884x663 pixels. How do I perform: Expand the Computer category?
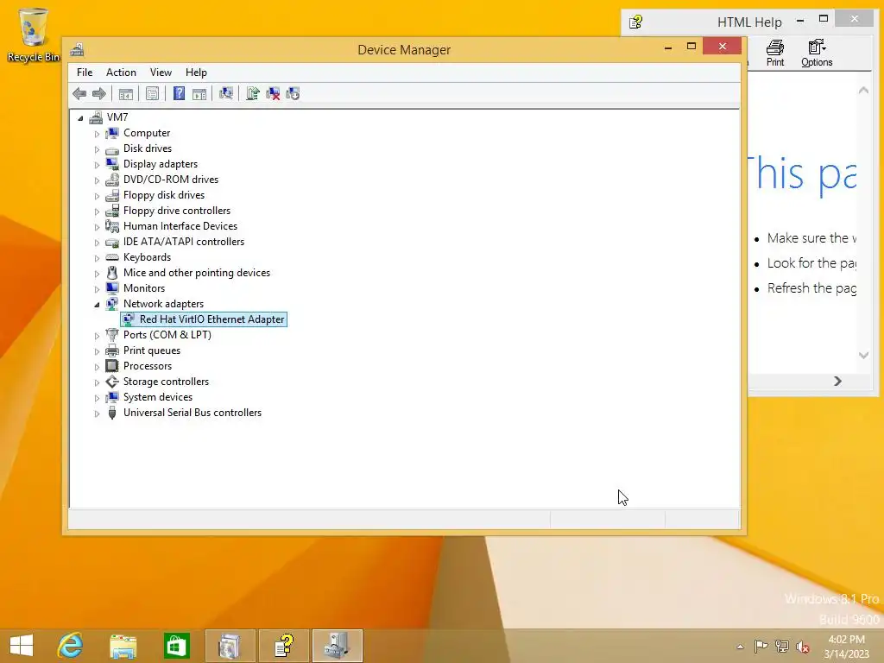pyautogui.click(x=97, y=134)
